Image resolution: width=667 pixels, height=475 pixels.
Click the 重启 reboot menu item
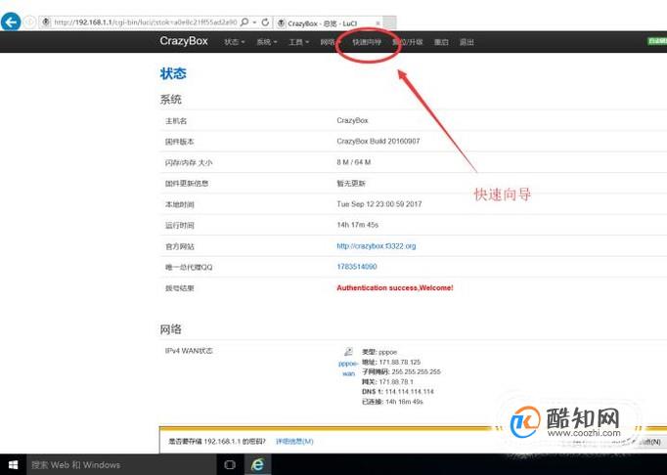441,42
